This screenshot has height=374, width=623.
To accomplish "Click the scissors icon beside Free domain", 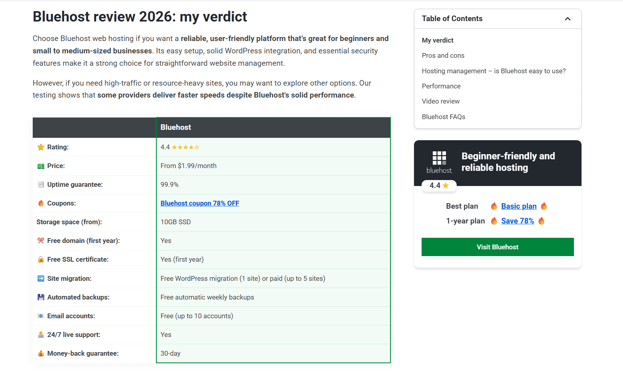I will [x=41, y=241].
